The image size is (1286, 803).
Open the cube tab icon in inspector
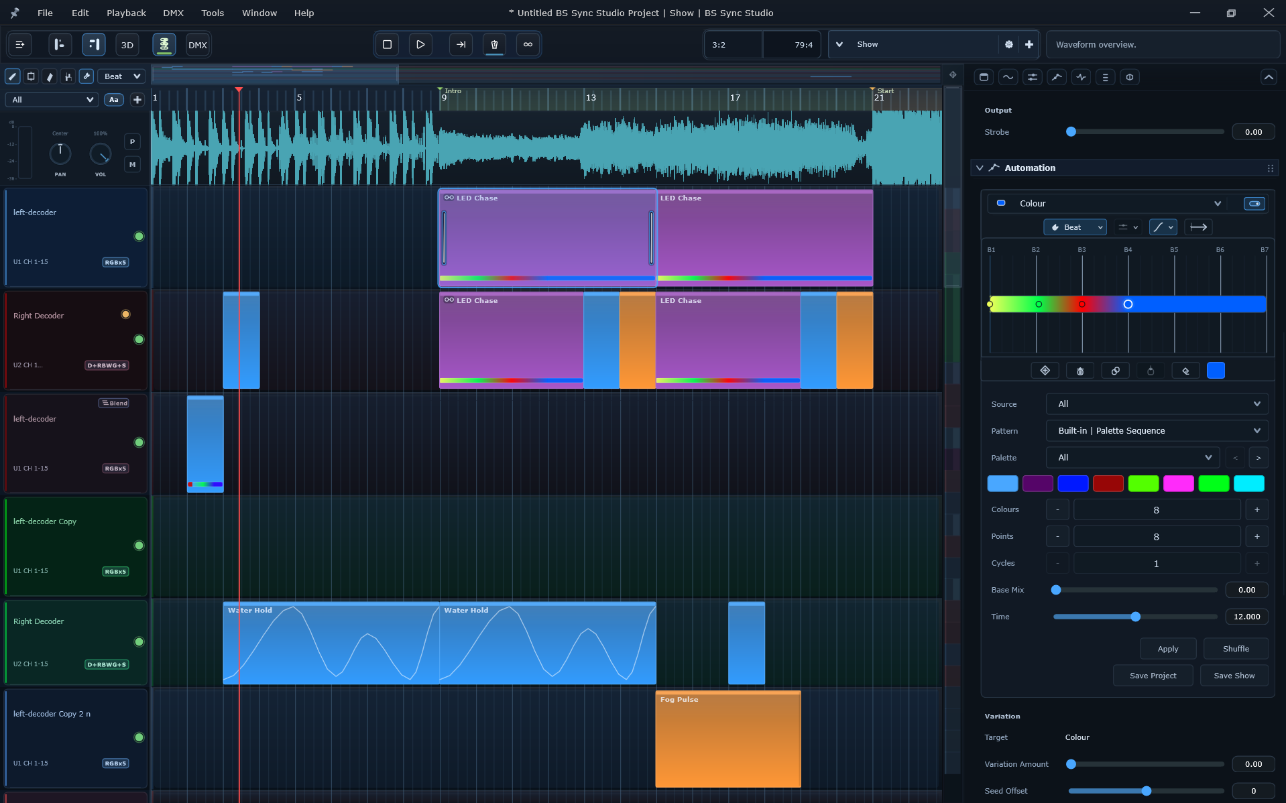point(1130,77)
